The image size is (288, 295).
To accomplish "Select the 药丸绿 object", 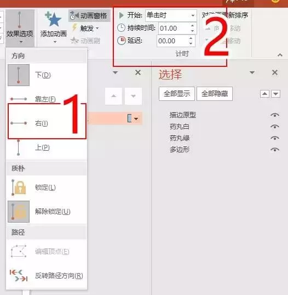I will tap(180, 138).
